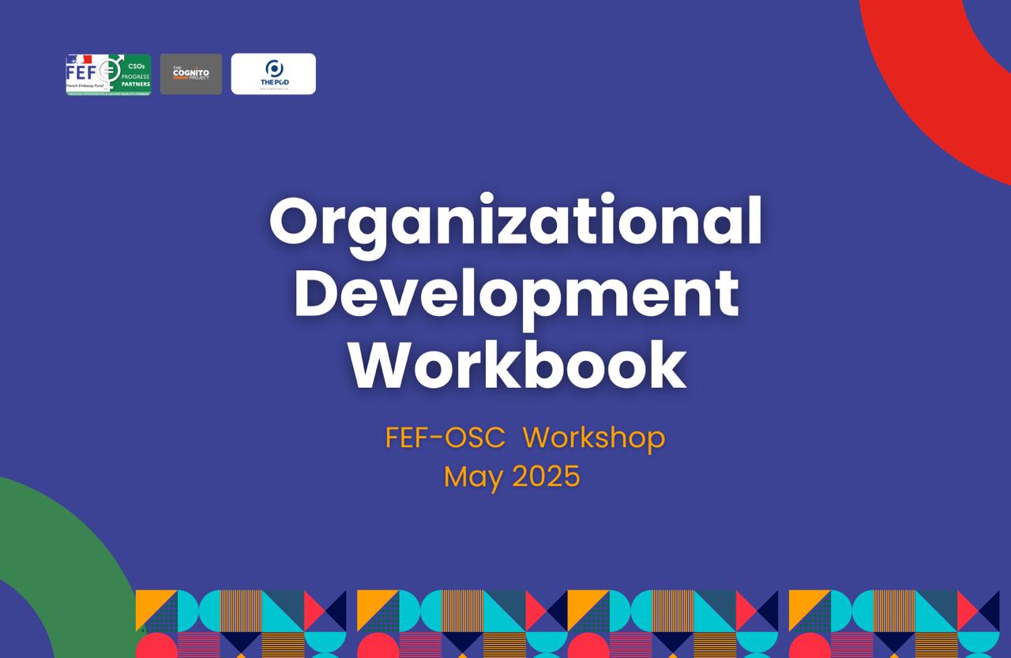Click THE POD text under the emblem
The height and width of the screenshot is (658, 1011).
[273, 83]
